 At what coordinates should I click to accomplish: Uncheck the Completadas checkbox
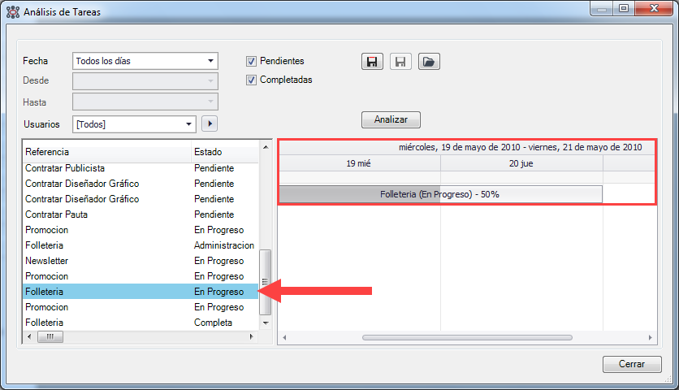(x=251, y=80)
